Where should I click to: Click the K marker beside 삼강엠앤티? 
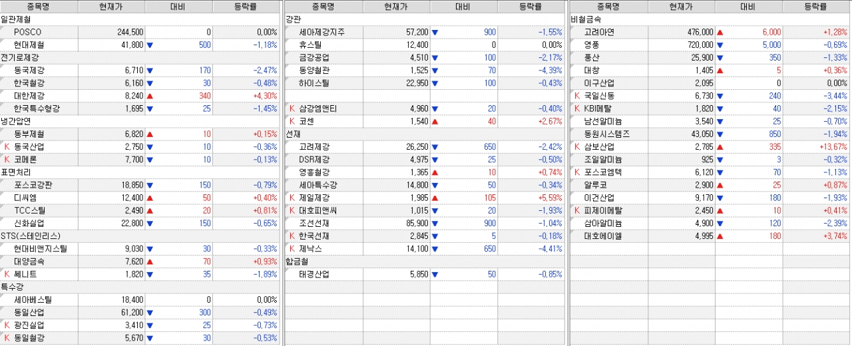[x=292, y=108]
